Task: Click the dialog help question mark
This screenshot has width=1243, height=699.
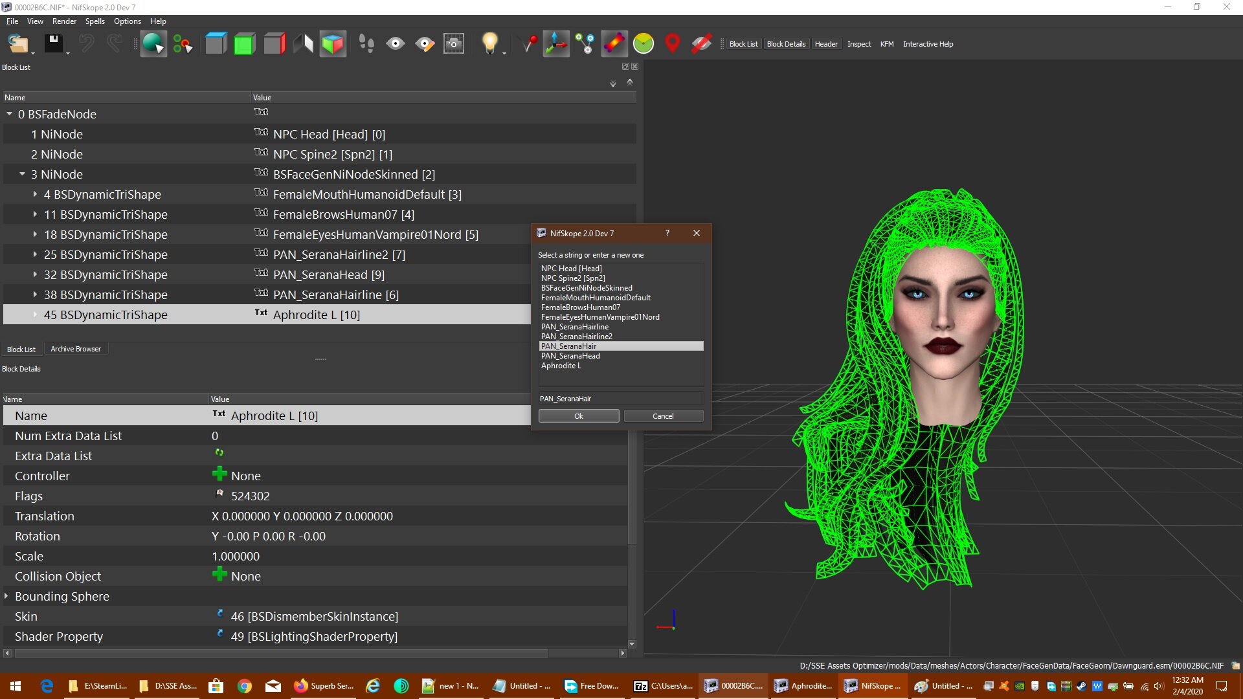Action: (667, 233)
